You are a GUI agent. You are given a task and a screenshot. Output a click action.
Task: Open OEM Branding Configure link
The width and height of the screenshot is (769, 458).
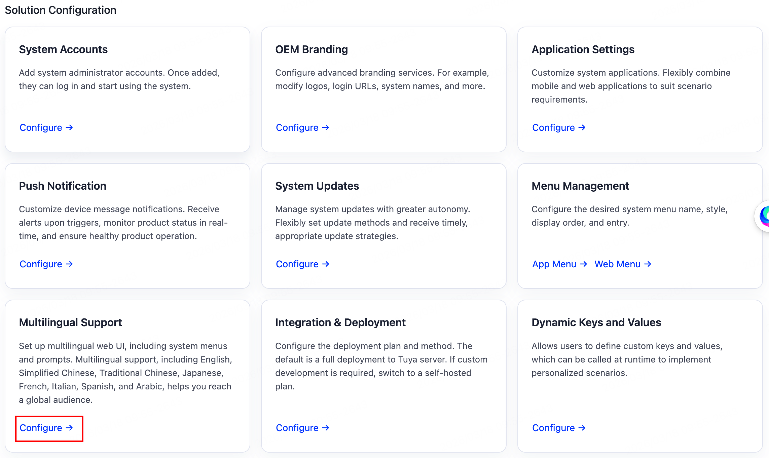coord(297,127)
